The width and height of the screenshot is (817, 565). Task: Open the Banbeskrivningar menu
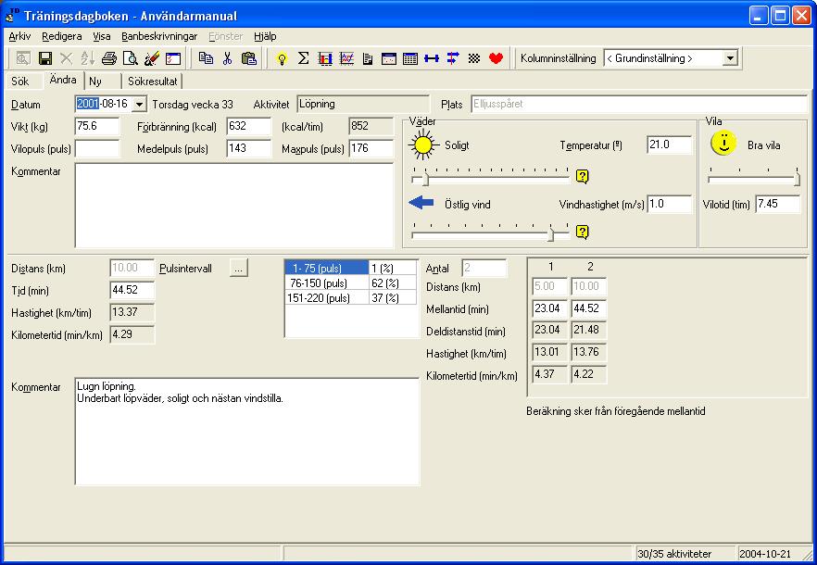coord(159,36)
